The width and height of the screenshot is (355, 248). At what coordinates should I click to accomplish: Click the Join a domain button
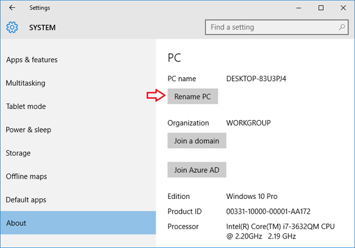(196, 141)
